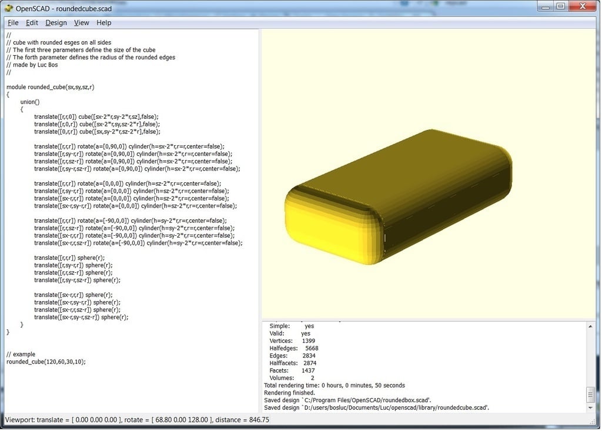
Task: Click the 'translate([r,r,r]) sphere(r);' line
Action: (69, 258)
